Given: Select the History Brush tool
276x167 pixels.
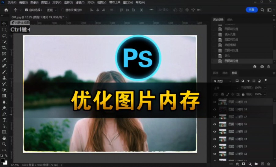Looking at the screenshot, I should [4, 84].
